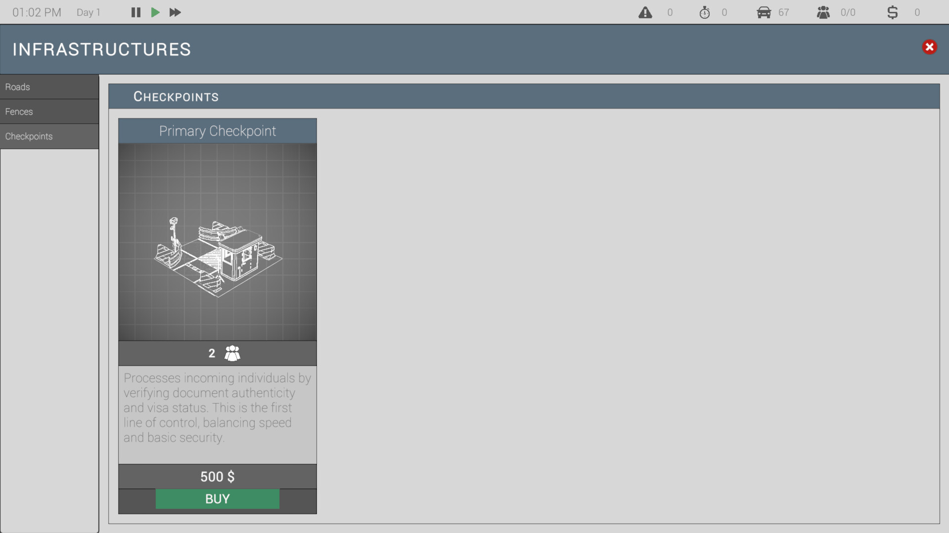Select the Primary Checkpoint title bar

coord(217,131)
